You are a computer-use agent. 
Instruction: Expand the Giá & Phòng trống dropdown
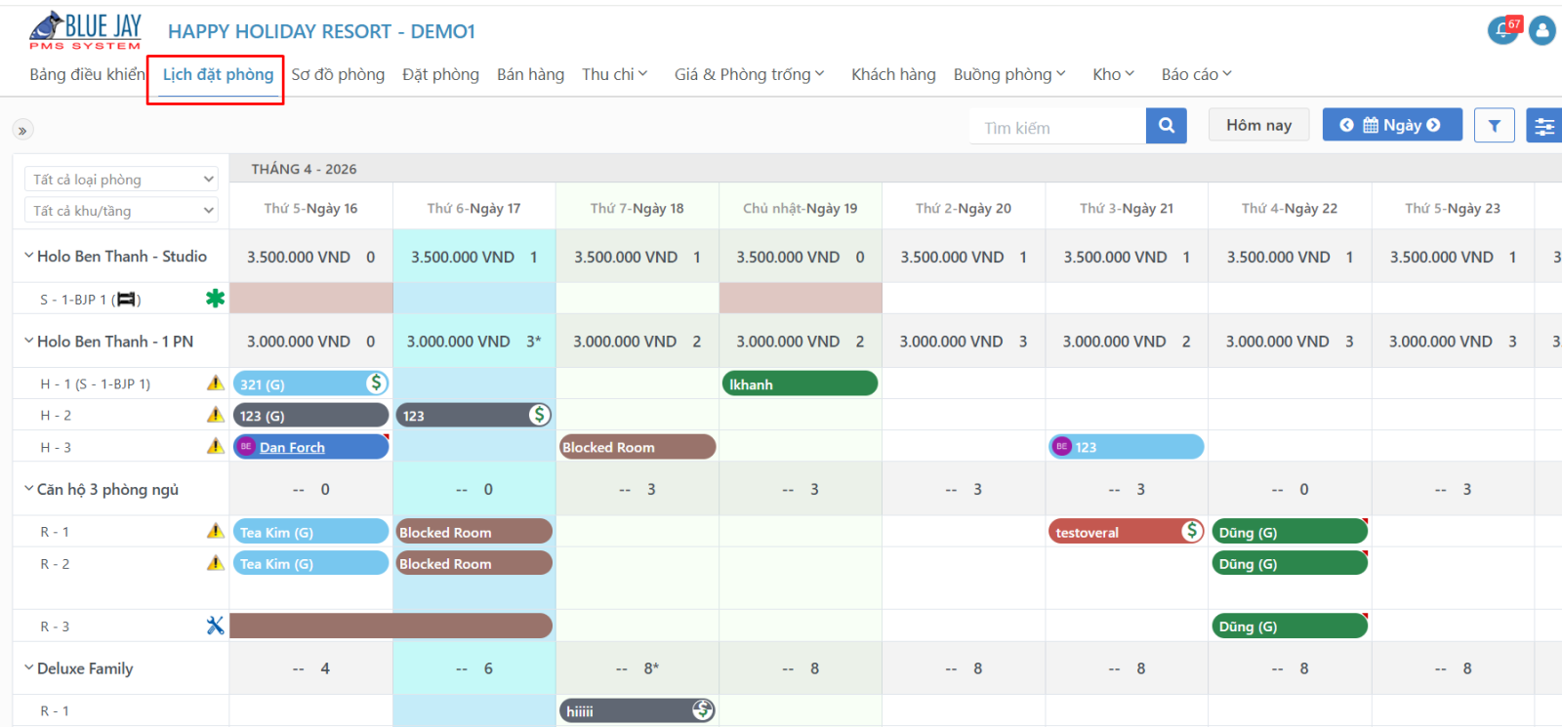[750, 74]
